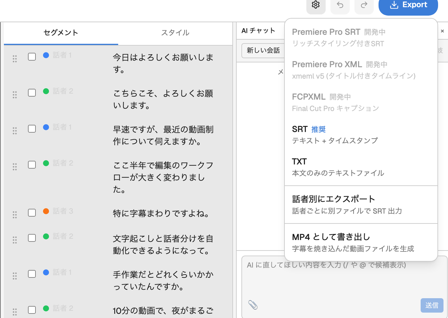Check the box for 特に字幕まわり segment
448x318 pixels.
[32, 213]
